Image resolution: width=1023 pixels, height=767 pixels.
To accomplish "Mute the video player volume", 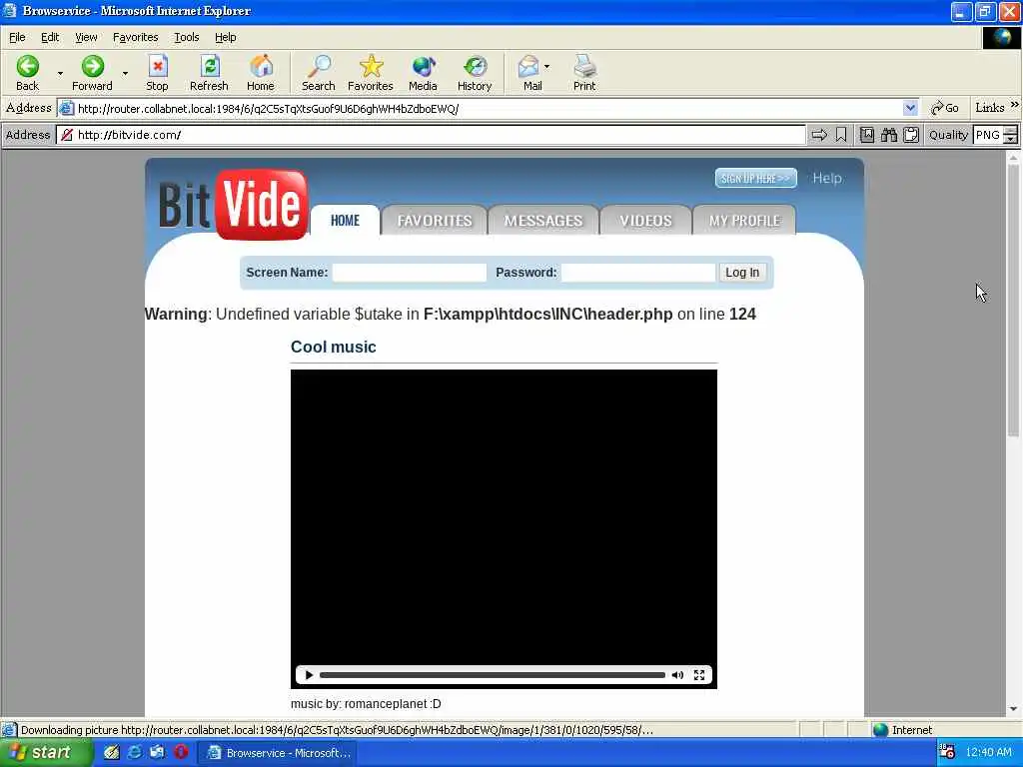I will click(678, 675).
